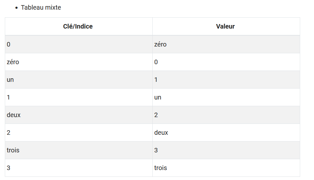Viewport: 314px width, 180px height.
Task: Select the "Valeur" column header
Action: pos(225,27)
